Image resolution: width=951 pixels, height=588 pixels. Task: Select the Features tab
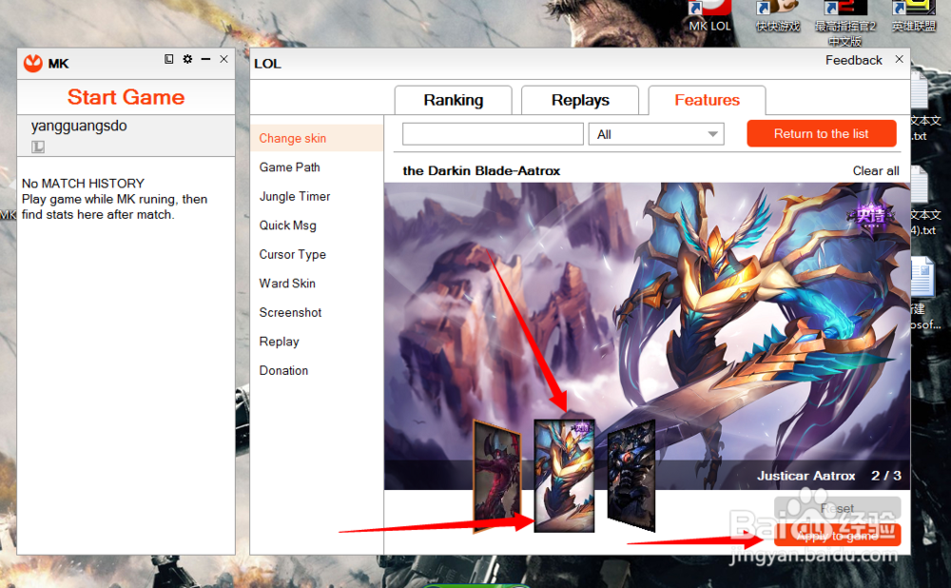click(x=708, y=100)
